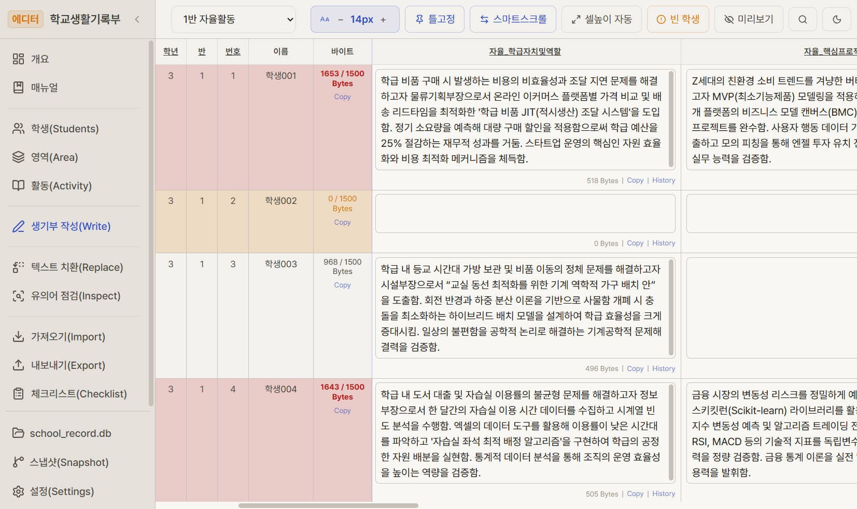Toggle 스마트스크롤 smart scroll
The height and width of the screenshot is (509, 857).
[x=513, y=19]
